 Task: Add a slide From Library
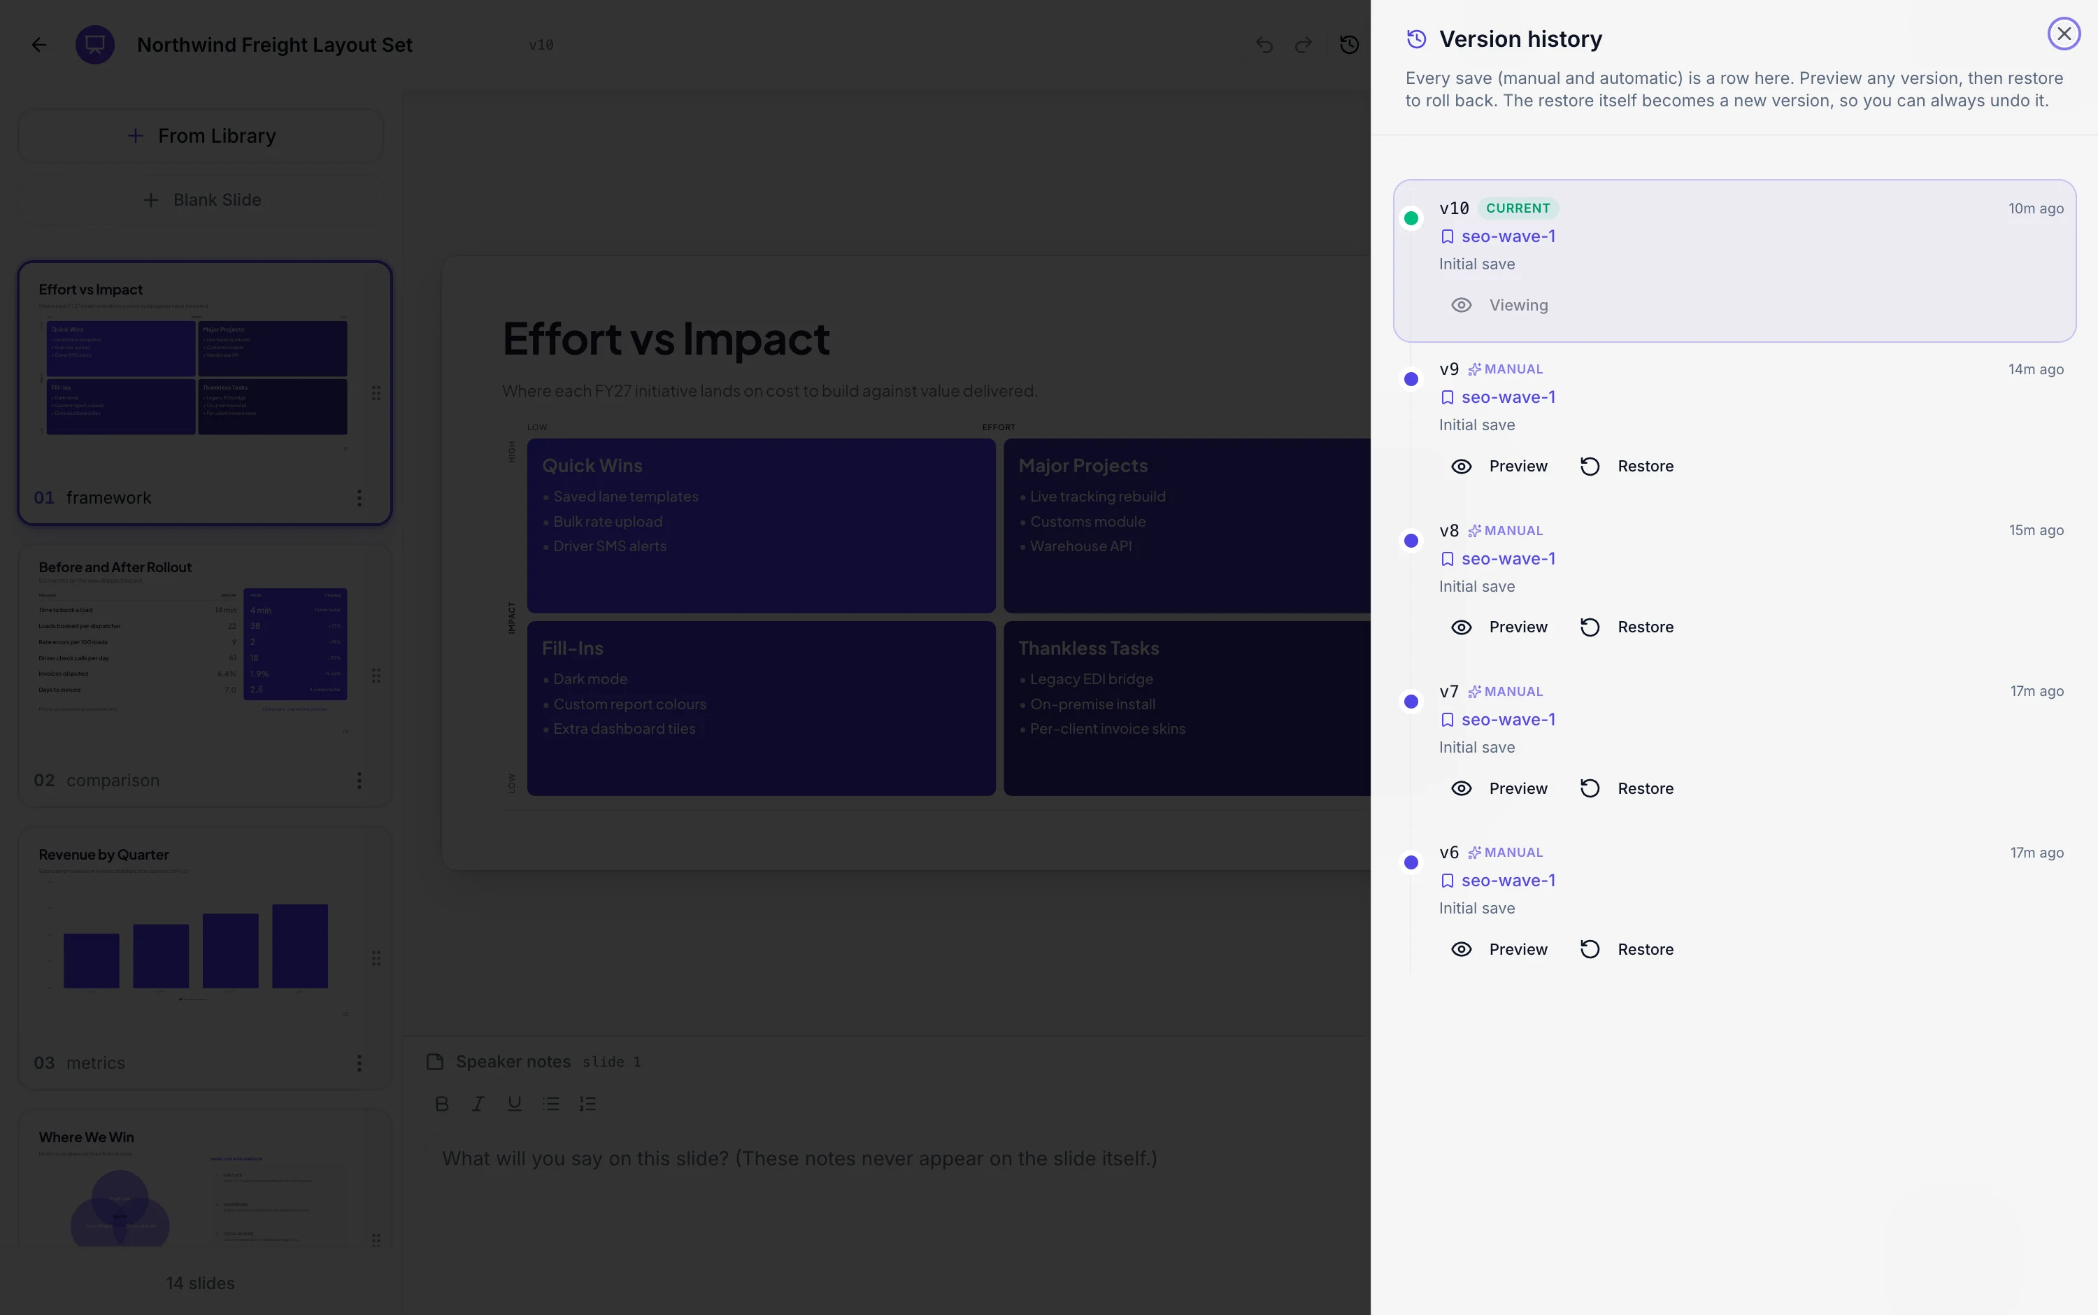(201, 136)
